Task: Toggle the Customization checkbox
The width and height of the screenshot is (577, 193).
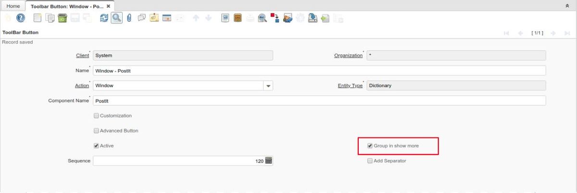Action: pyautogui.click(x=96, y=116)
